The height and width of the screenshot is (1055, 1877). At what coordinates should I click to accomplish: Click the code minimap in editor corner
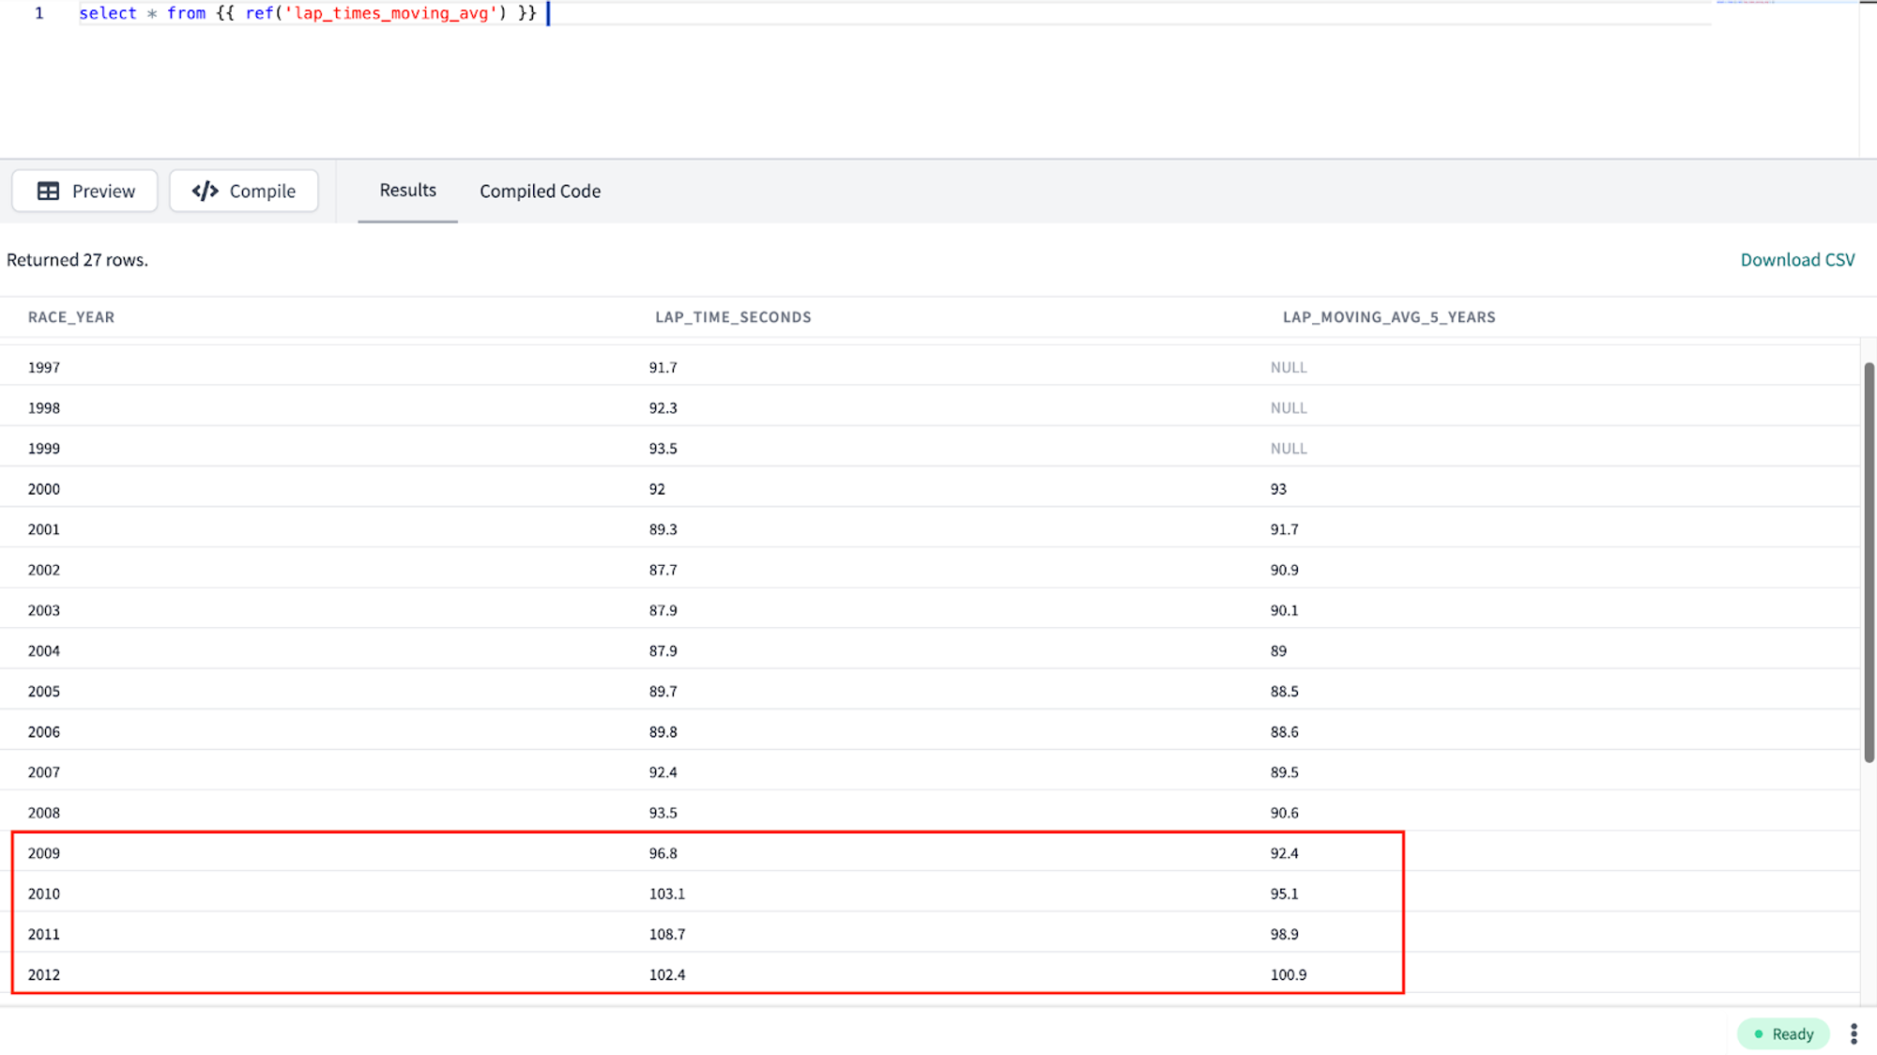[x=1746, y=4]
